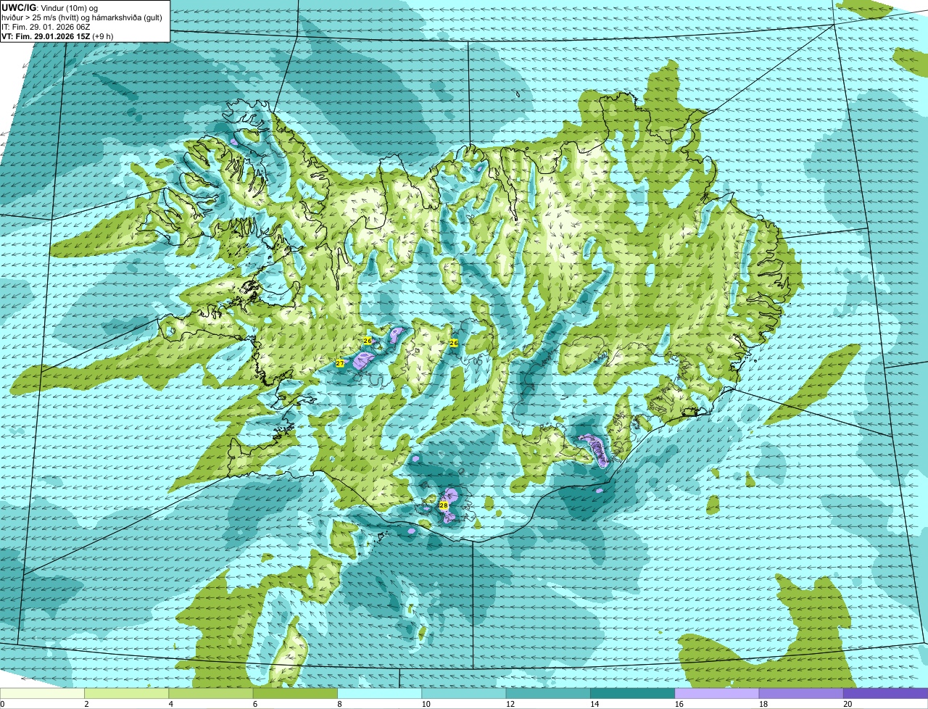Select the 2–4 m/s legend color band
The height and width of the screenshot is (709, 928).
[127, 694]
